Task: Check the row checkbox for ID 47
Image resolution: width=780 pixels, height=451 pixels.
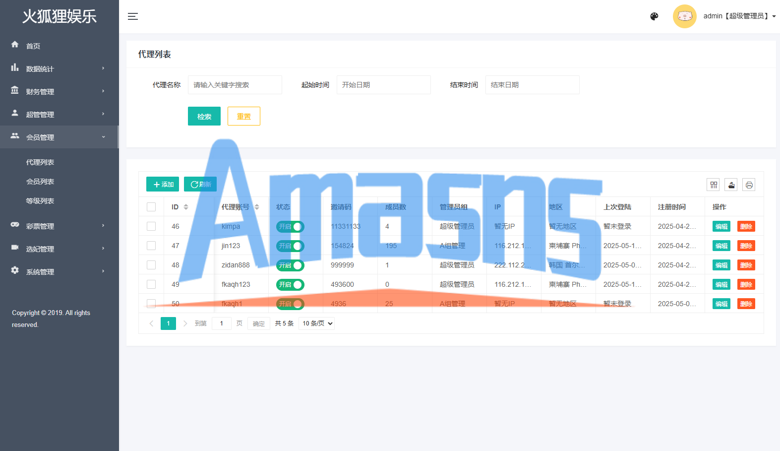Action: (x=151, y=246)
